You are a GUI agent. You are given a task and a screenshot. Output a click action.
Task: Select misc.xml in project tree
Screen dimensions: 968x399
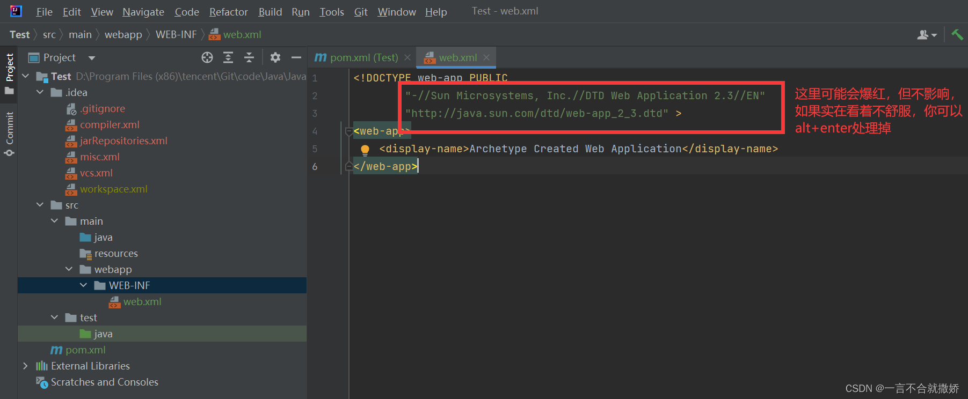point(100,157)
